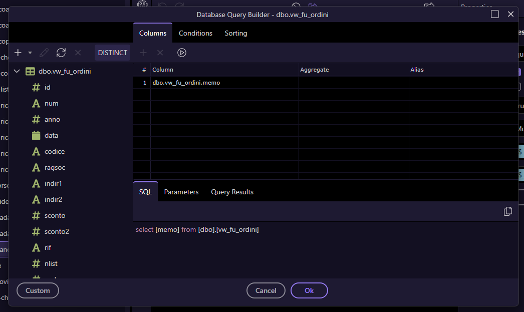The width and height of the screenshot is (524, 312).
Task: Refresh the table list with the reload icon
Action: tap(61, 53)
